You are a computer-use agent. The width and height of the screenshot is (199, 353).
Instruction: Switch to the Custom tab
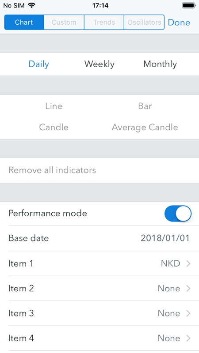point(64,23)
